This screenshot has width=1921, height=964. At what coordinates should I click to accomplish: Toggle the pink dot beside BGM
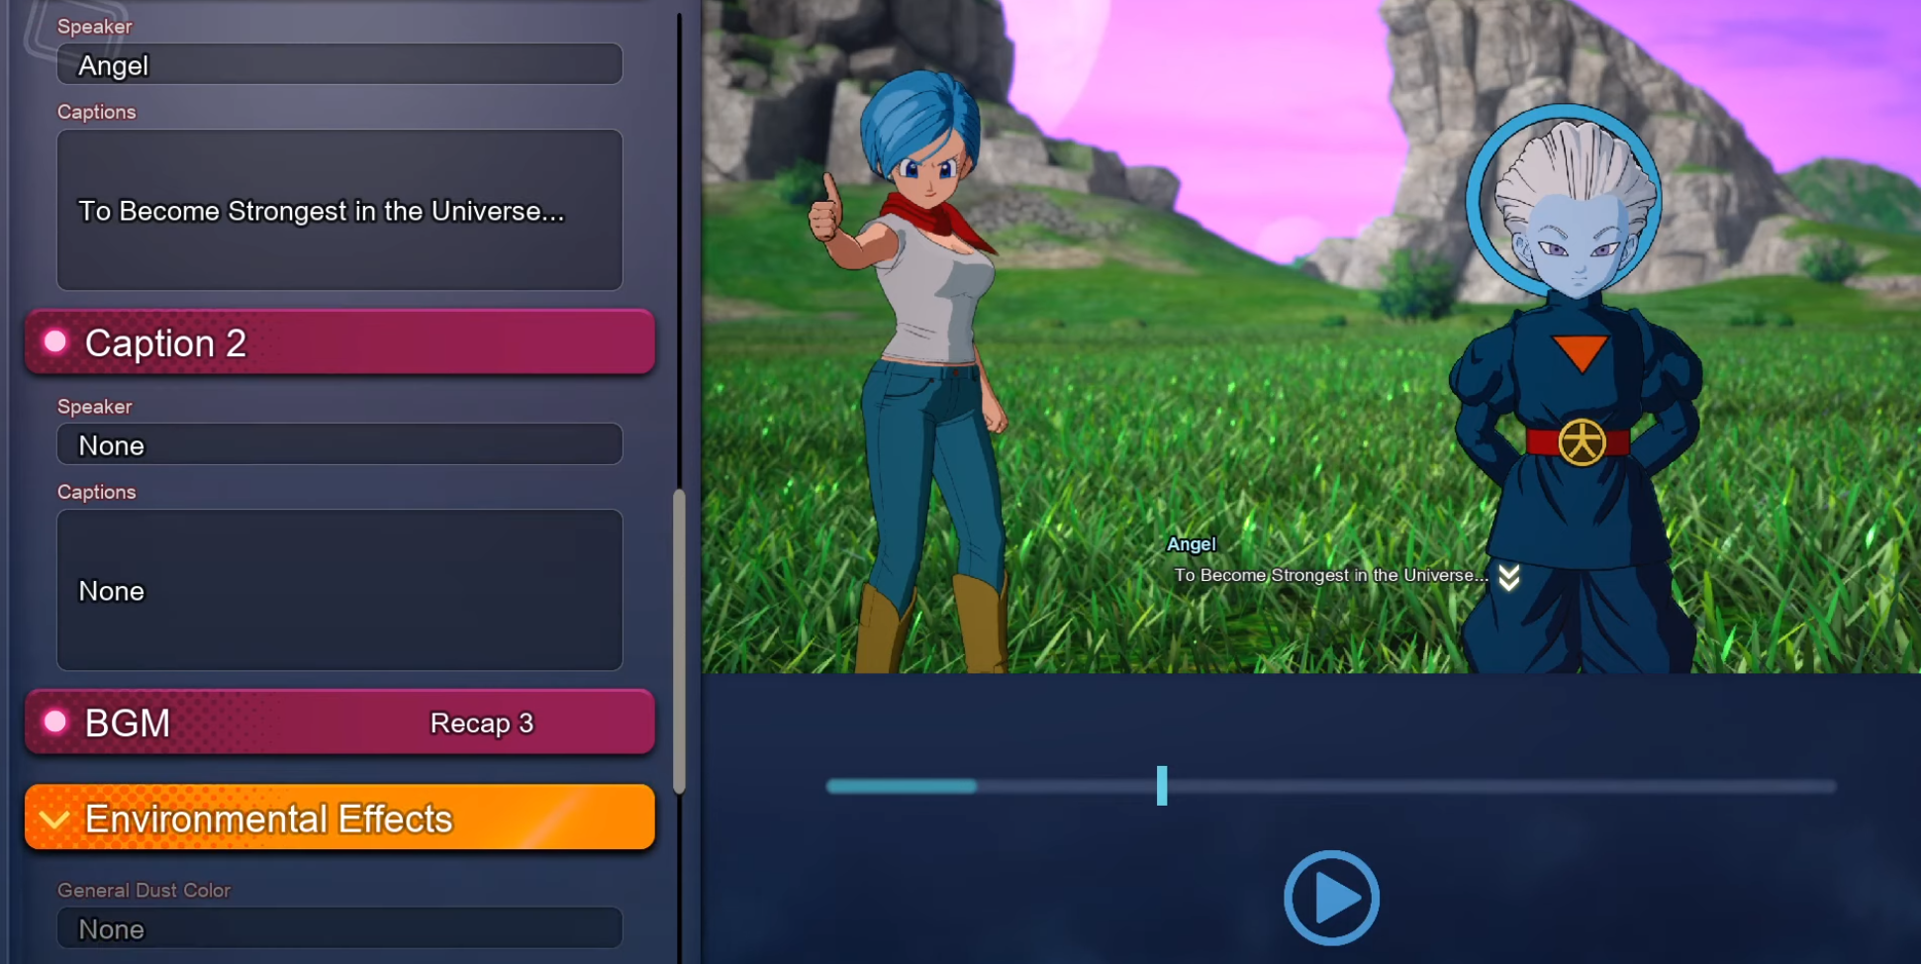[x=55, y=722]
